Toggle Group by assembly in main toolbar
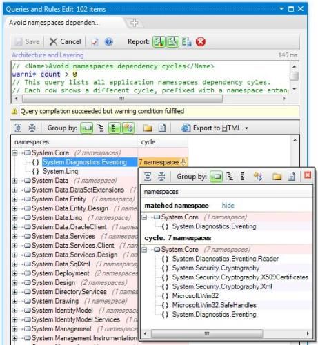Image resolution: width=318 pixels, height=345 pixels. (87, 128)
